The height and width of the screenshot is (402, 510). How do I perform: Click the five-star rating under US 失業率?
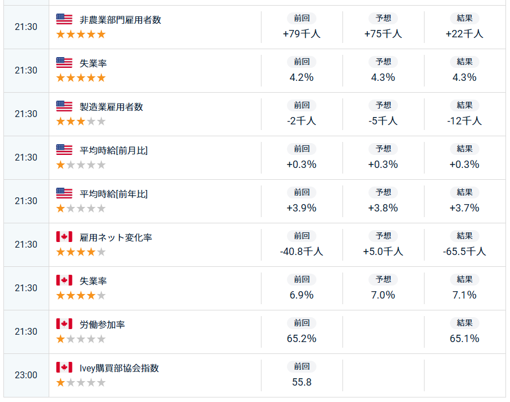pos(81,77)
